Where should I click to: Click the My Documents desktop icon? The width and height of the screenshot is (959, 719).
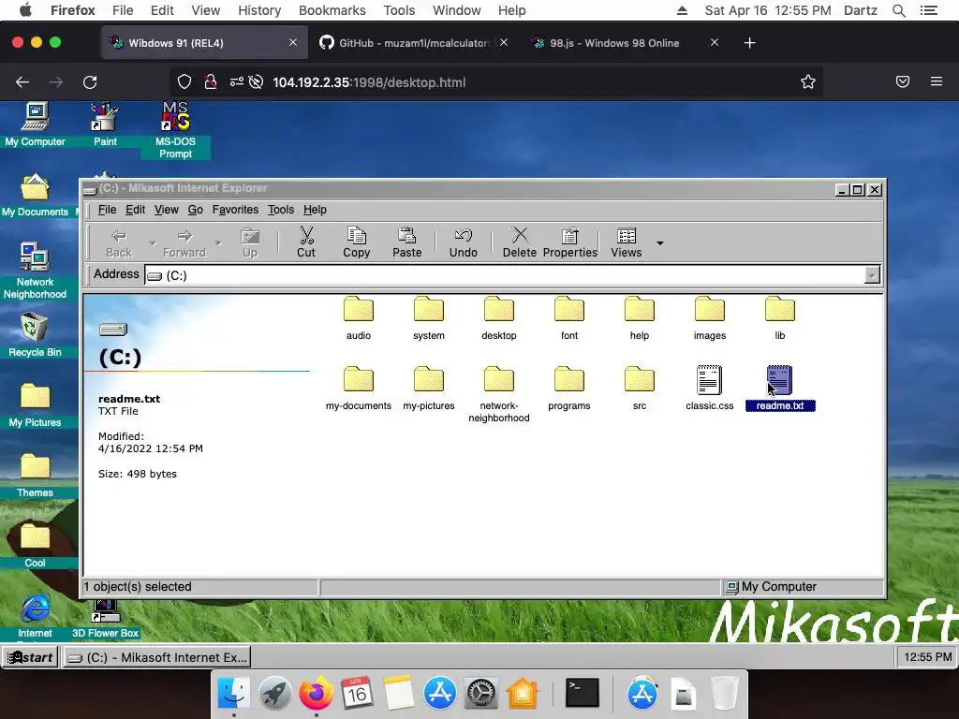coord(35,195)
